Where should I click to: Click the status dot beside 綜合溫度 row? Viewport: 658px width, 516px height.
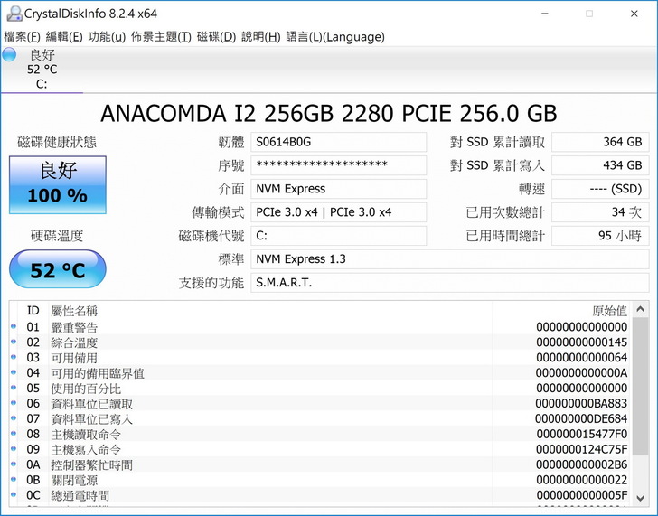14,342
